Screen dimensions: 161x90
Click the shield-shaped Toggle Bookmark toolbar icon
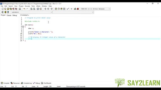(52, 9)
